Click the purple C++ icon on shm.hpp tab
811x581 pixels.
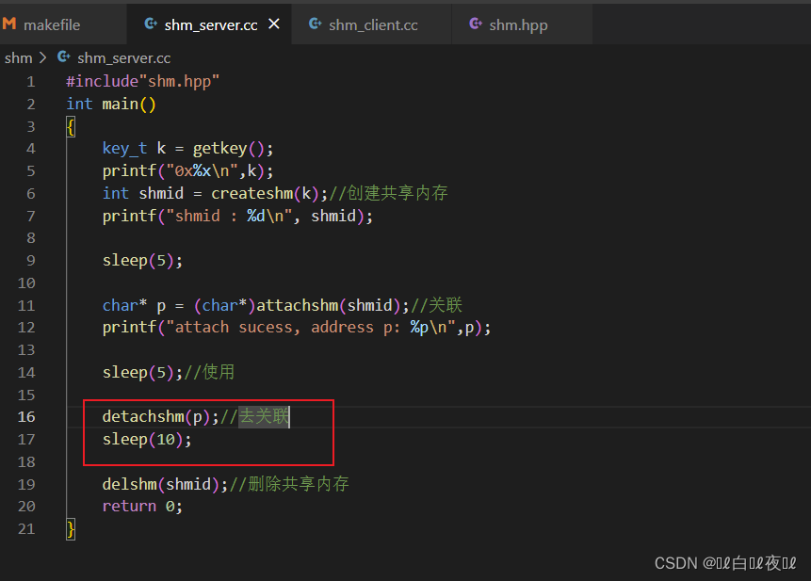click(476, 24)
